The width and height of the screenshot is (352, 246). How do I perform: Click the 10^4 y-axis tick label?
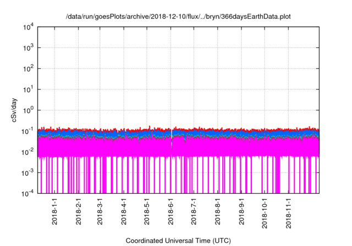28,27
